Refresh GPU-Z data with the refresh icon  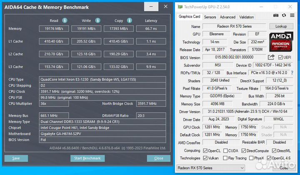[284, 15]
